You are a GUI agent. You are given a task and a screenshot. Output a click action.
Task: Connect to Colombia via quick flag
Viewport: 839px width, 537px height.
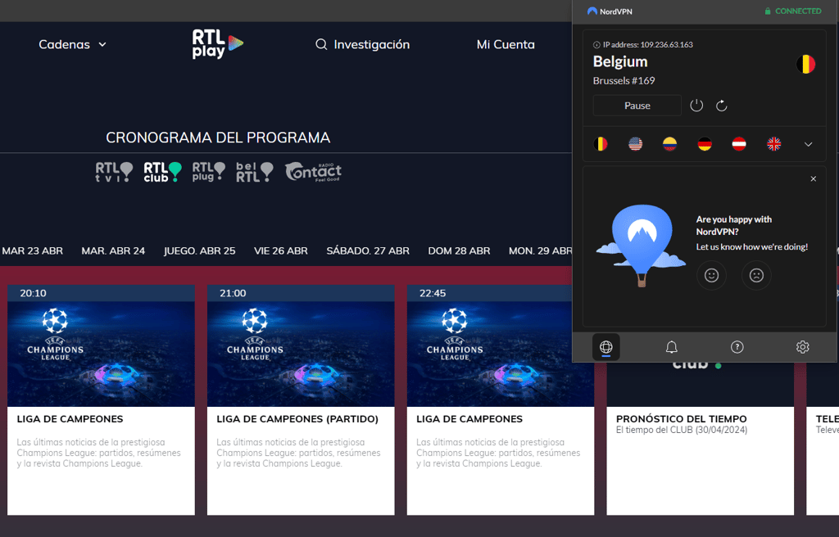click(670, 144)
